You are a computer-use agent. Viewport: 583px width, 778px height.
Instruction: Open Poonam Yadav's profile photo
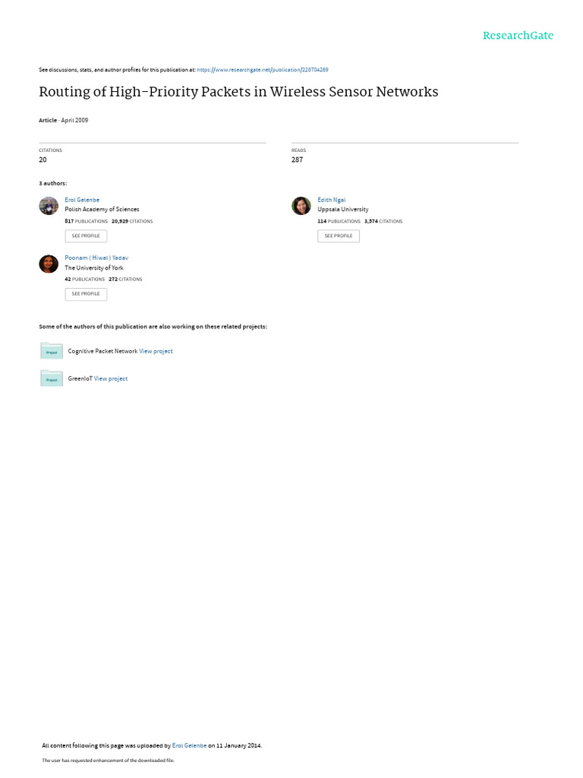click(x=49, y=264)
